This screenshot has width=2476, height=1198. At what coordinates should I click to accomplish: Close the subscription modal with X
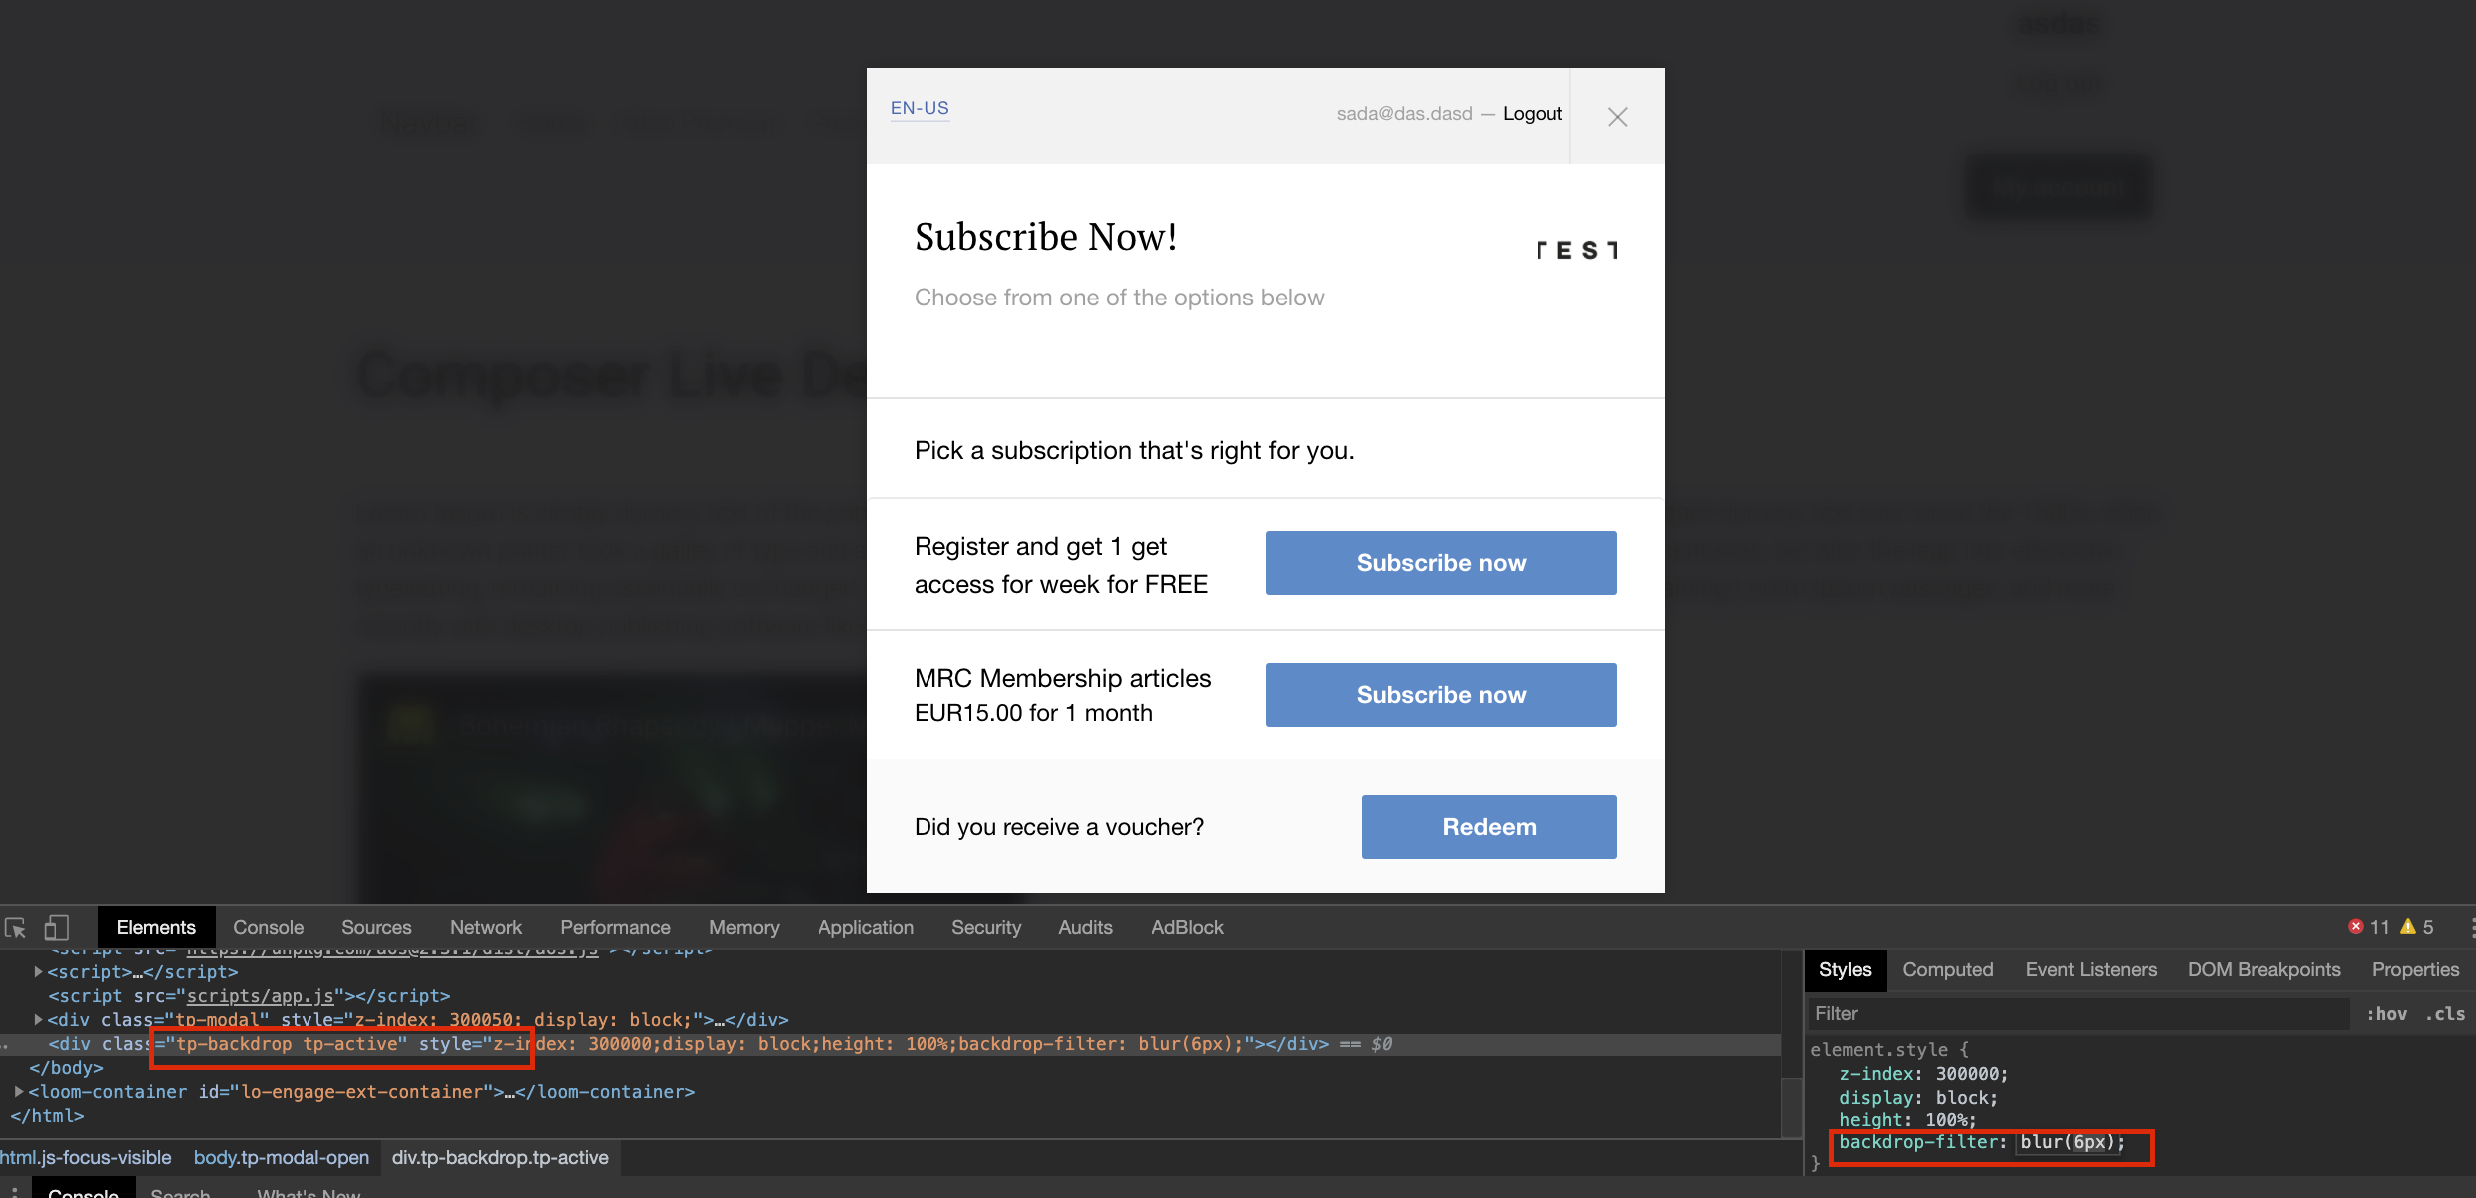(1618, 117)
